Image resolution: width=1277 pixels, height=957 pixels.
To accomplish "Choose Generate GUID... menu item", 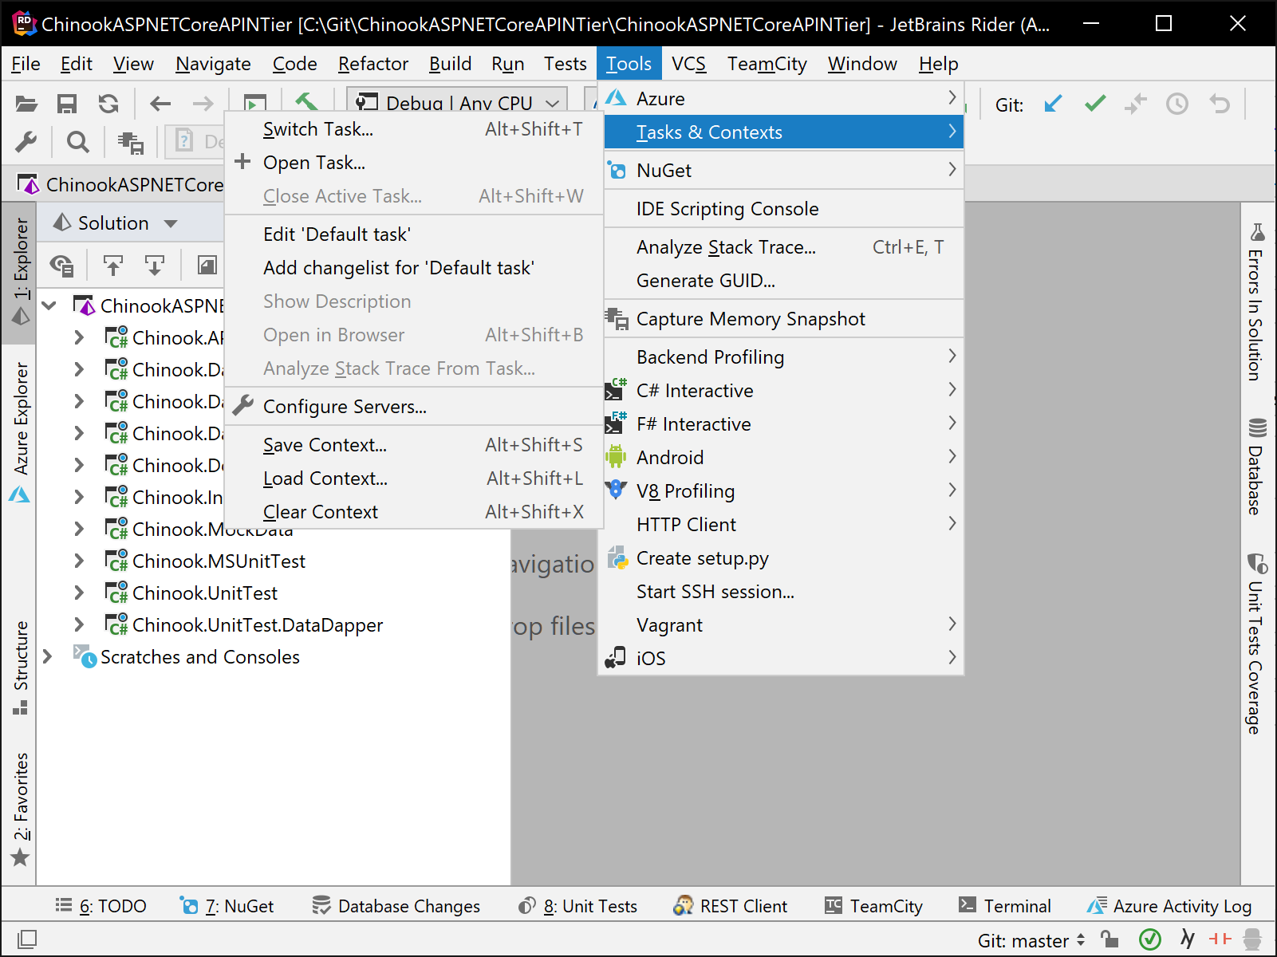I will pyautogui.click(x=784, y=280).
